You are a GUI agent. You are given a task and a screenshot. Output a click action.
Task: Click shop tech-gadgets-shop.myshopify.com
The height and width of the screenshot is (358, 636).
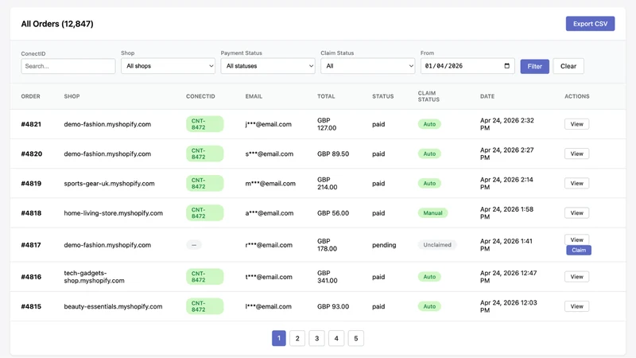tap(94, 277)
